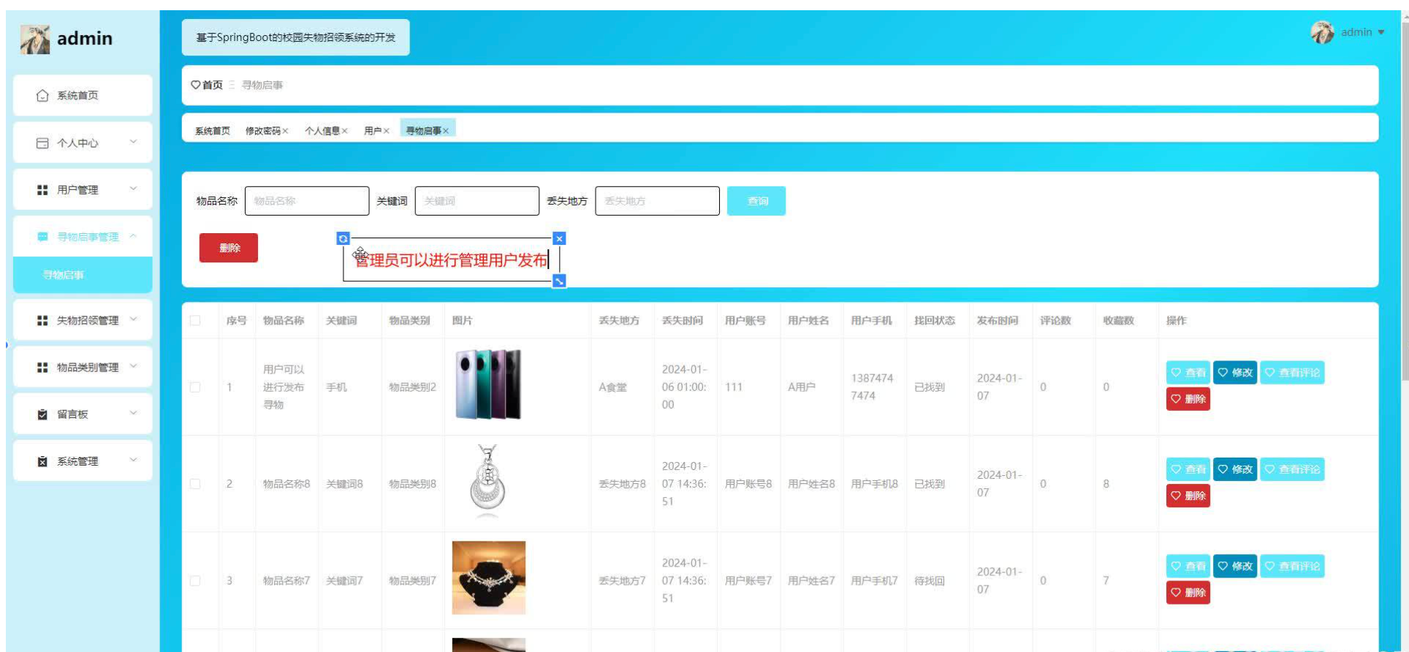Click 修改 for the 手机 row
This screenshot has width=1409, height=652.
click(1235, 373)
